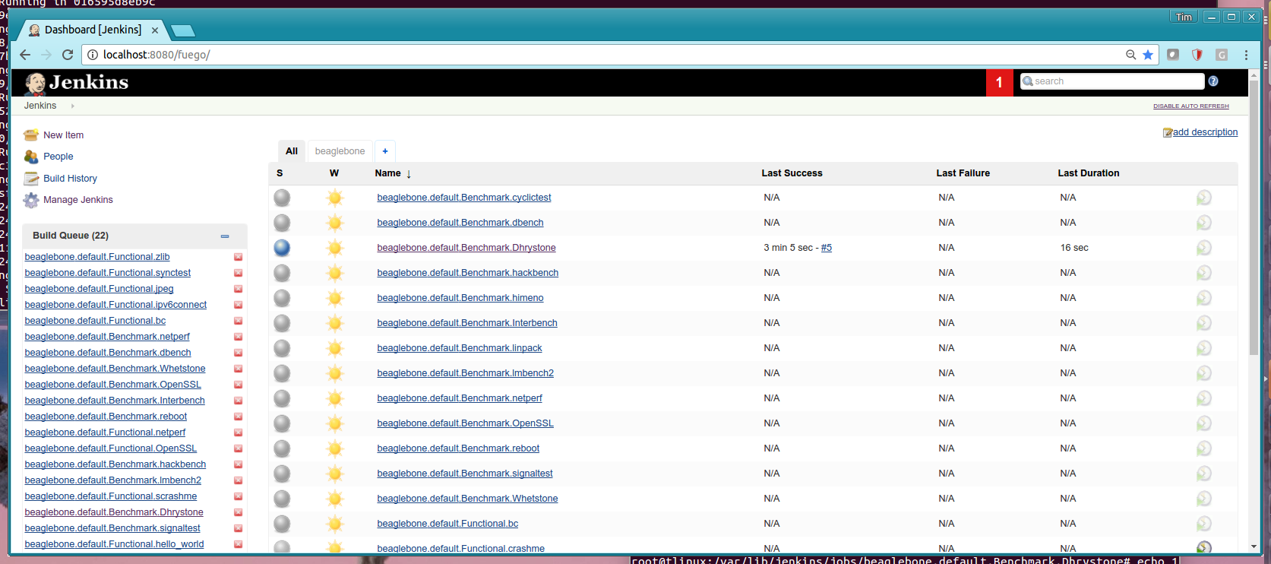
Task: Click the Manage Jenkins link
Action: click(x=78, y=200)
